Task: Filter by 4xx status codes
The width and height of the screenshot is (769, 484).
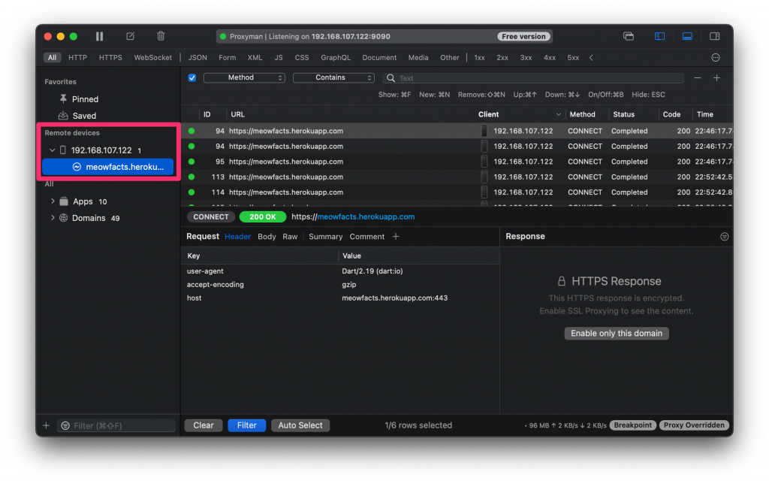Action: [x=549, y=57]
